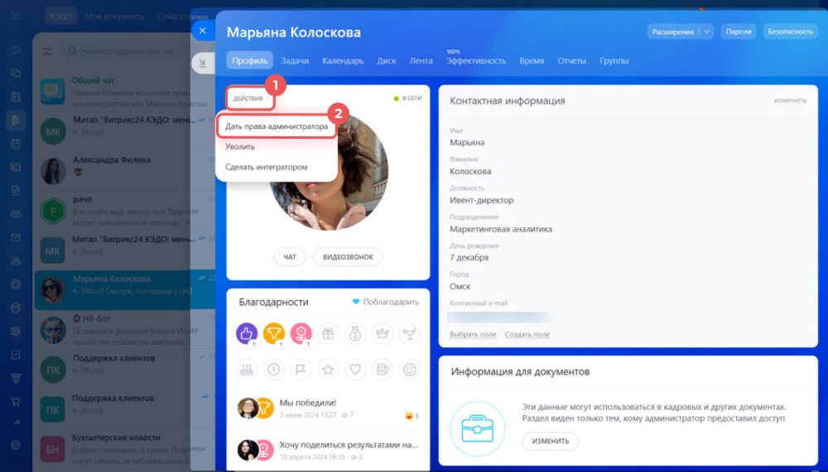Image resolution: width=828 pixels, height=472 pixels.
Task: Open the mail envelope icon in the left sidebar
Action: (x=15, y=237)
